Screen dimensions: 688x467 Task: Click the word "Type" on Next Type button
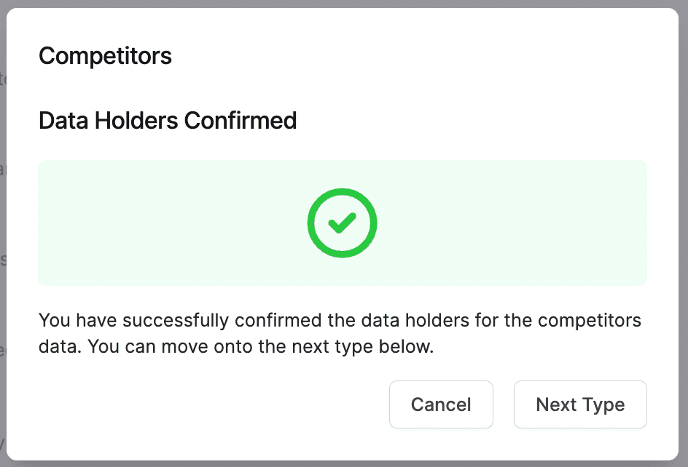(603, 404)
